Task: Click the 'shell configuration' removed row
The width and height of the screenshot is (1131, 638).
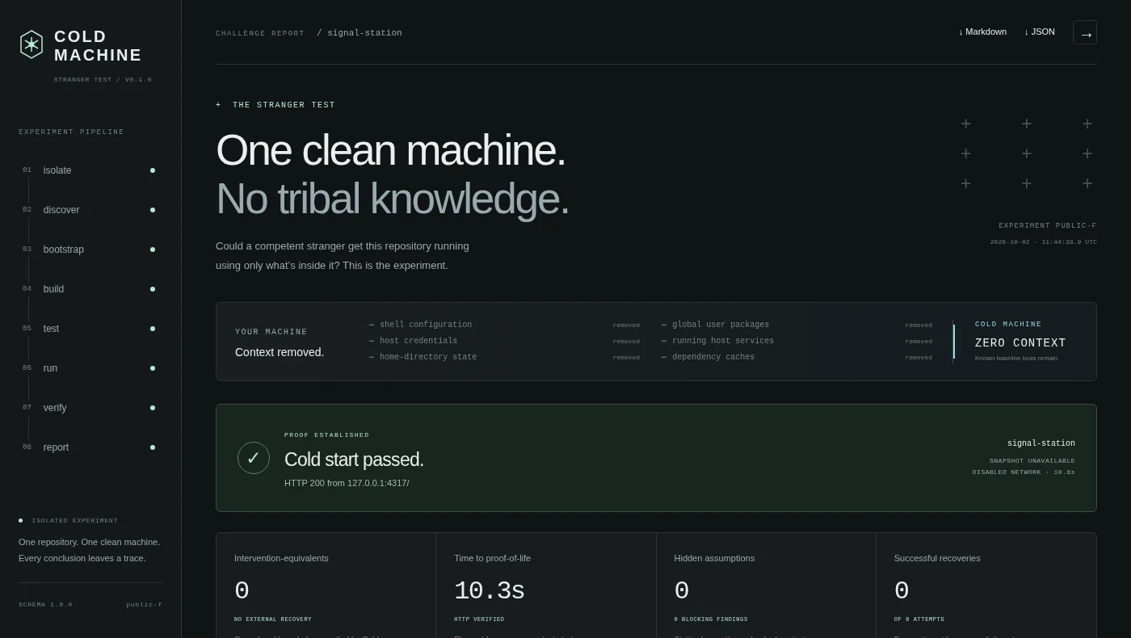Action: (x=504, y=325)
